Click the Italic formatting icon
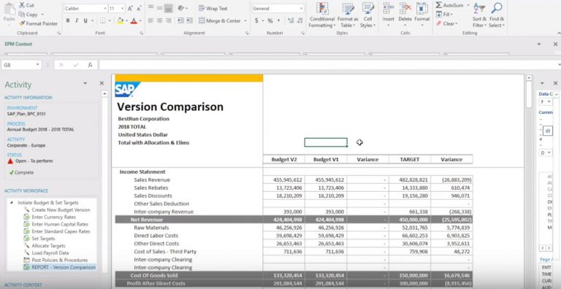 click(x=76, y=20)
